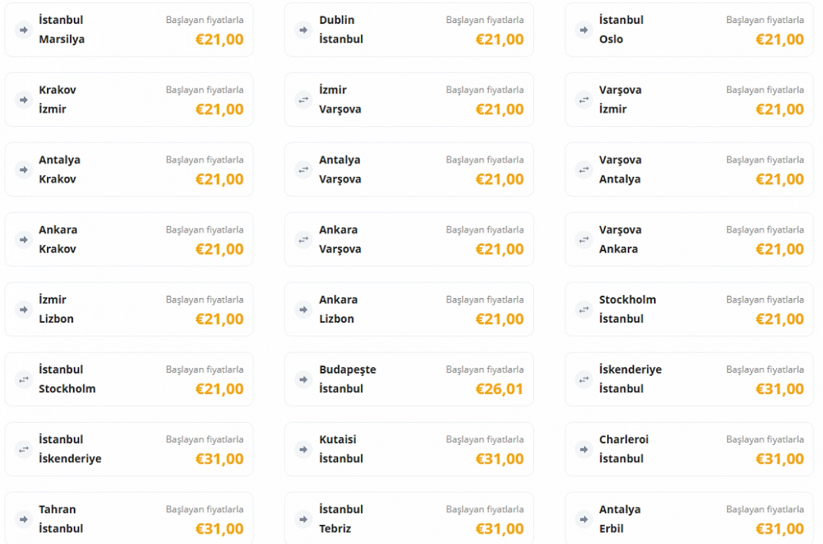The height and width of the screenshot is (544, 823).
Task: Click the arrow icon for Kutaisi–İstanbul
Action: (x=303, y=449)
